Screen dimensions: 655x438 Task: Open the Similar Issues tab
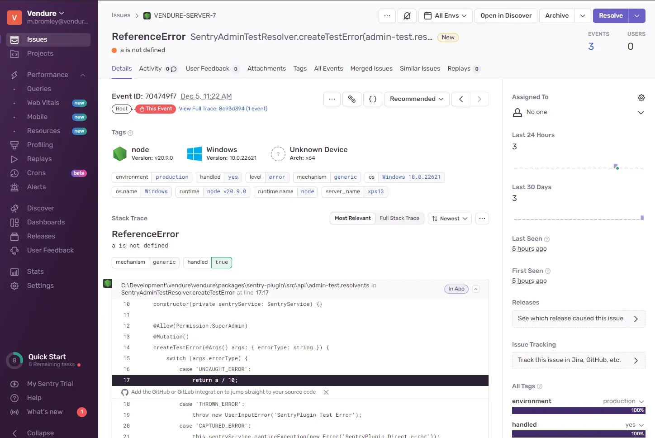(x=420, y=69)
